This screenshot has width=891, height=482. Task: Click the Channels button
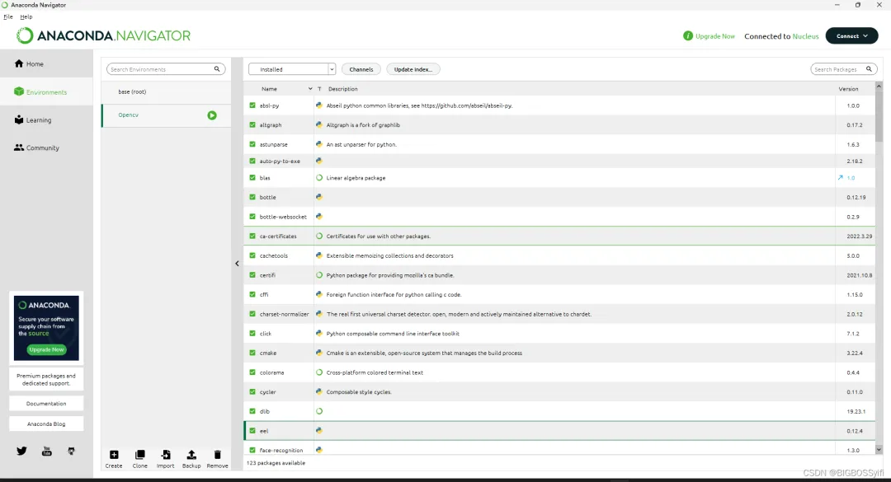tap(361, 69)
